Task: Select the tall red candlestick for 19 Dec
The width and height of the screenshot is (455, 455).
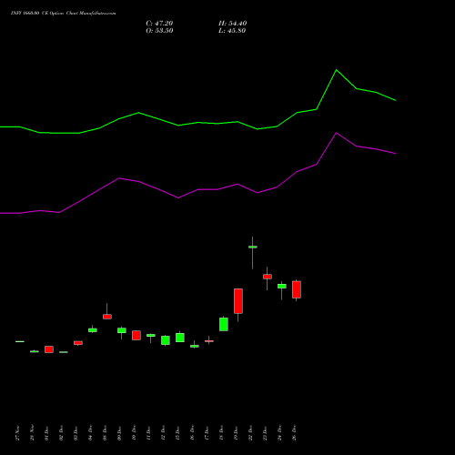Action: click(x=238, y=301)
